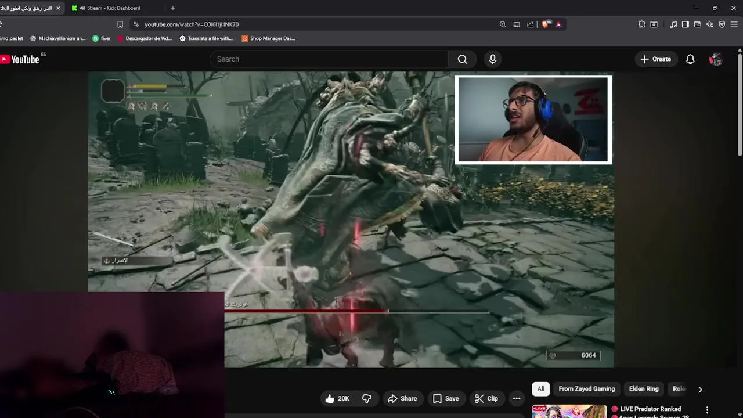This screenshot has height=418, width=743.
Task: Mute the Kick Dashboard tab audio icon
Action: 82,8
